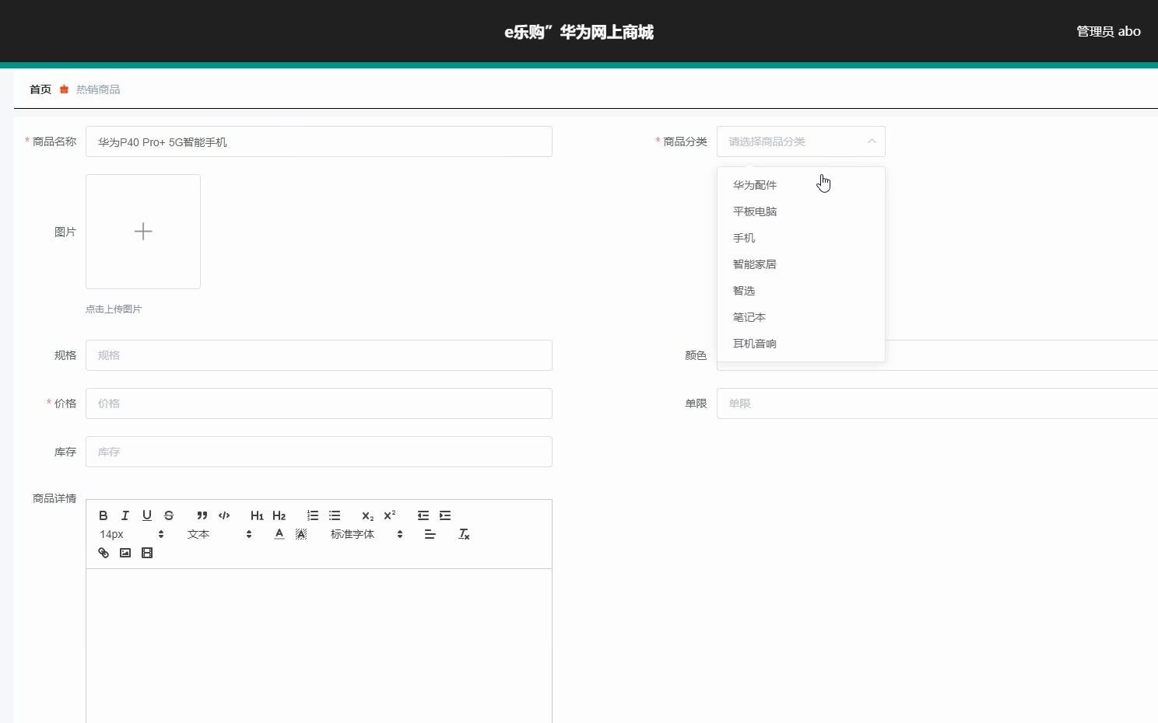This screenshot has width=1158, height=723.
Task: Click the 单限 input field
Action: [937, 403]
